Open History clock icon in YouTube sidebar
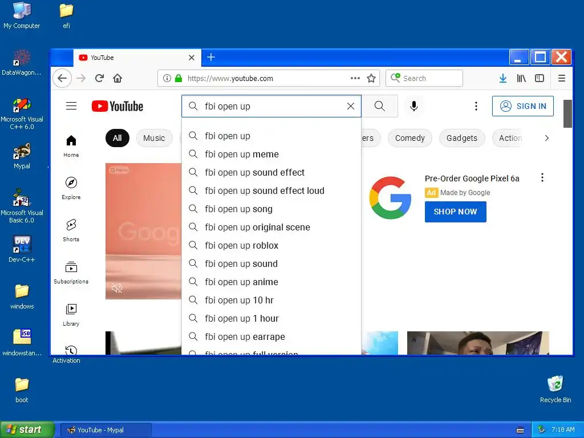The height and width of the screenshot is (438, 584). pyautogui.click(x=71, y=350)
